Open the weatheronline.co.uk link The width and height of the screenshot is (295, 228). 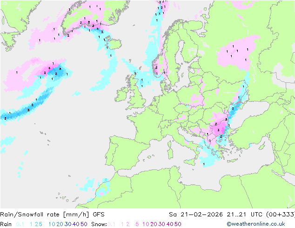click(x=256, y=224)
